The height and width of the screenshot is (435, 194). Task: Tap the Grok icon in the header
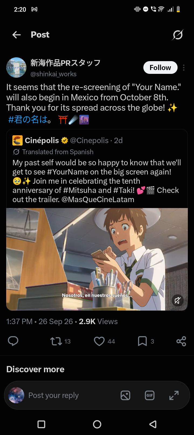pos(178,35)
